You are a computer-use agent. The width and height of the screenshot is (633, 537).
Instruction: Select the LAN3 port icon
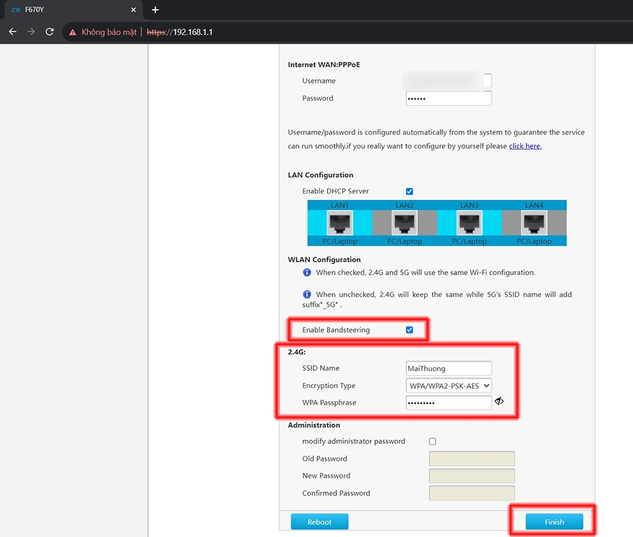click(x=469, y=223)
